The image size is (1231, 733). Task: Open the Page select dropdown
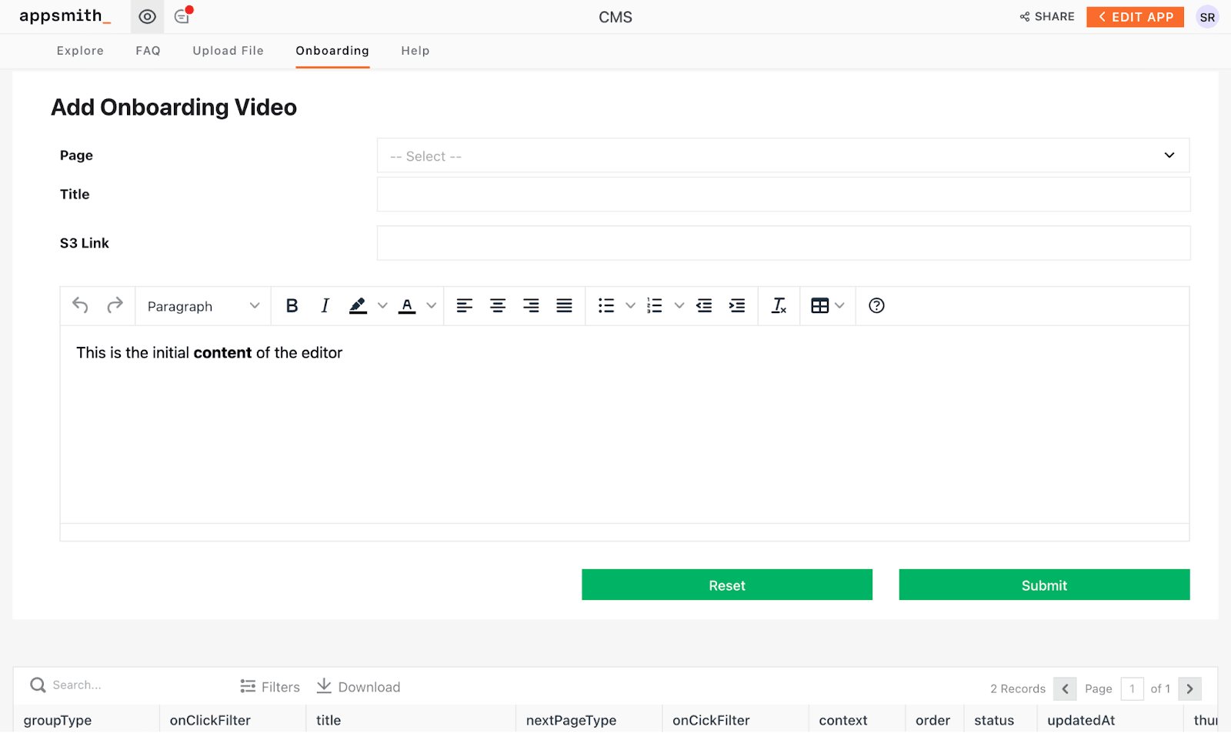click(x=782, y=156)
